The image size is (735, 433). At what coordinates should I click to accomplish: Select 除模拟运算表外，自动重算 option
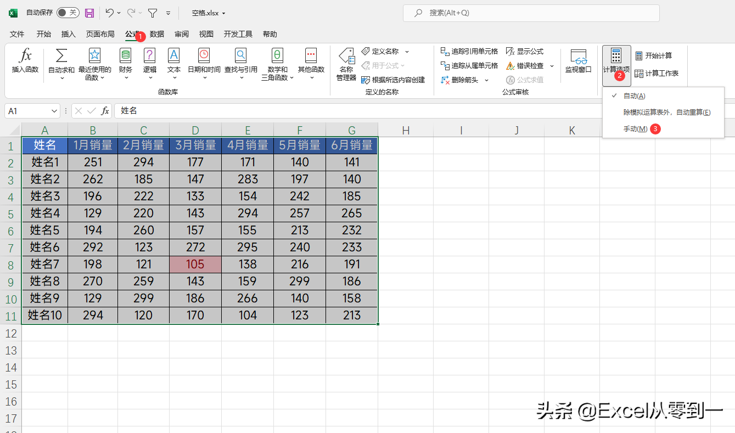click(x=666, y=113)
